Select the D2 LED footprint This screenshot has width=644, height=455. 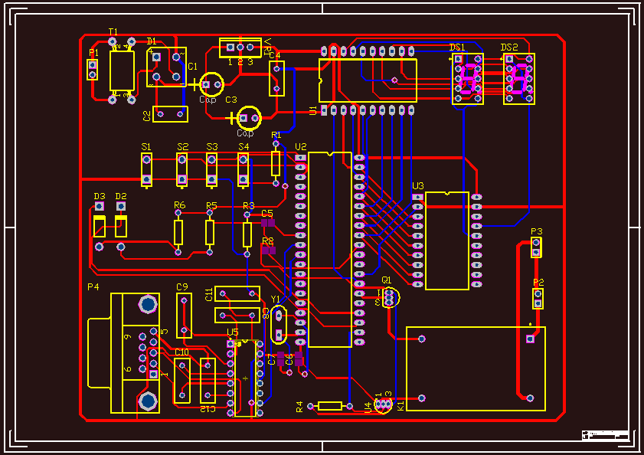(x=121, y=226)
